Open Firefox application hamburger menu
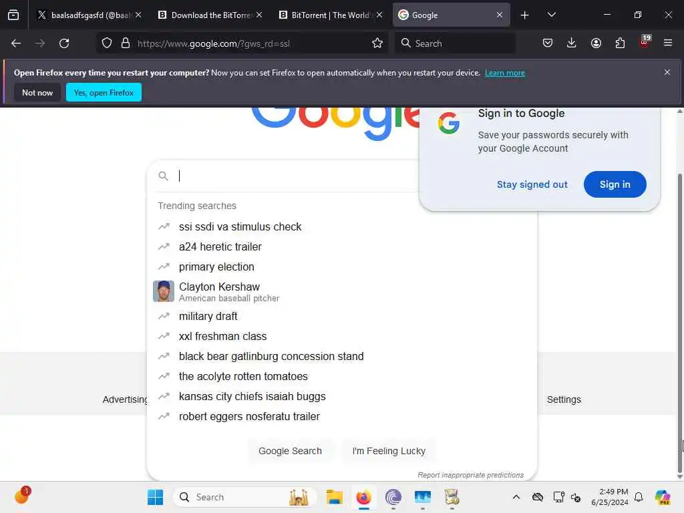Viewport: 684px width, 513px height. tap(668, 43)
